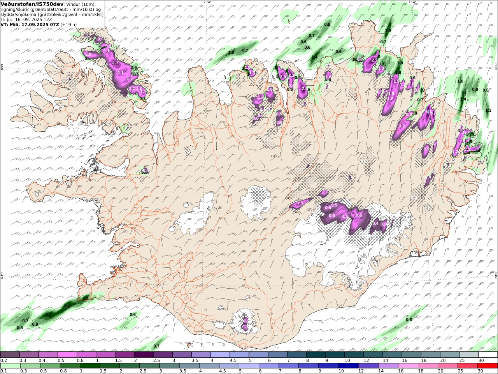Viewport: 498px width, 374px height.
Task: Pick the dark purple top-row swatch labeled 2
Action: [x=143, y=355]
